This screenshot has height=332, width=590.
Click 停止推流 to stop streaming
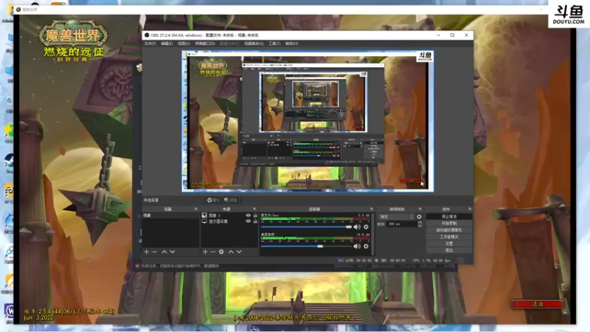[x=449, y=216]
